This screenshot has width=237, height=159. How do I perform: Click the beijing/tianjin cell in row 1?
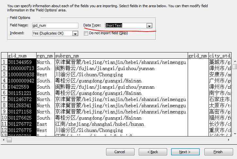coord(121,62)
